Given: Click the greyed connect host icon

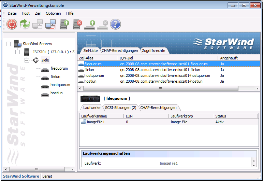Looking at the screenshot, I should click(x=38, y=24).
